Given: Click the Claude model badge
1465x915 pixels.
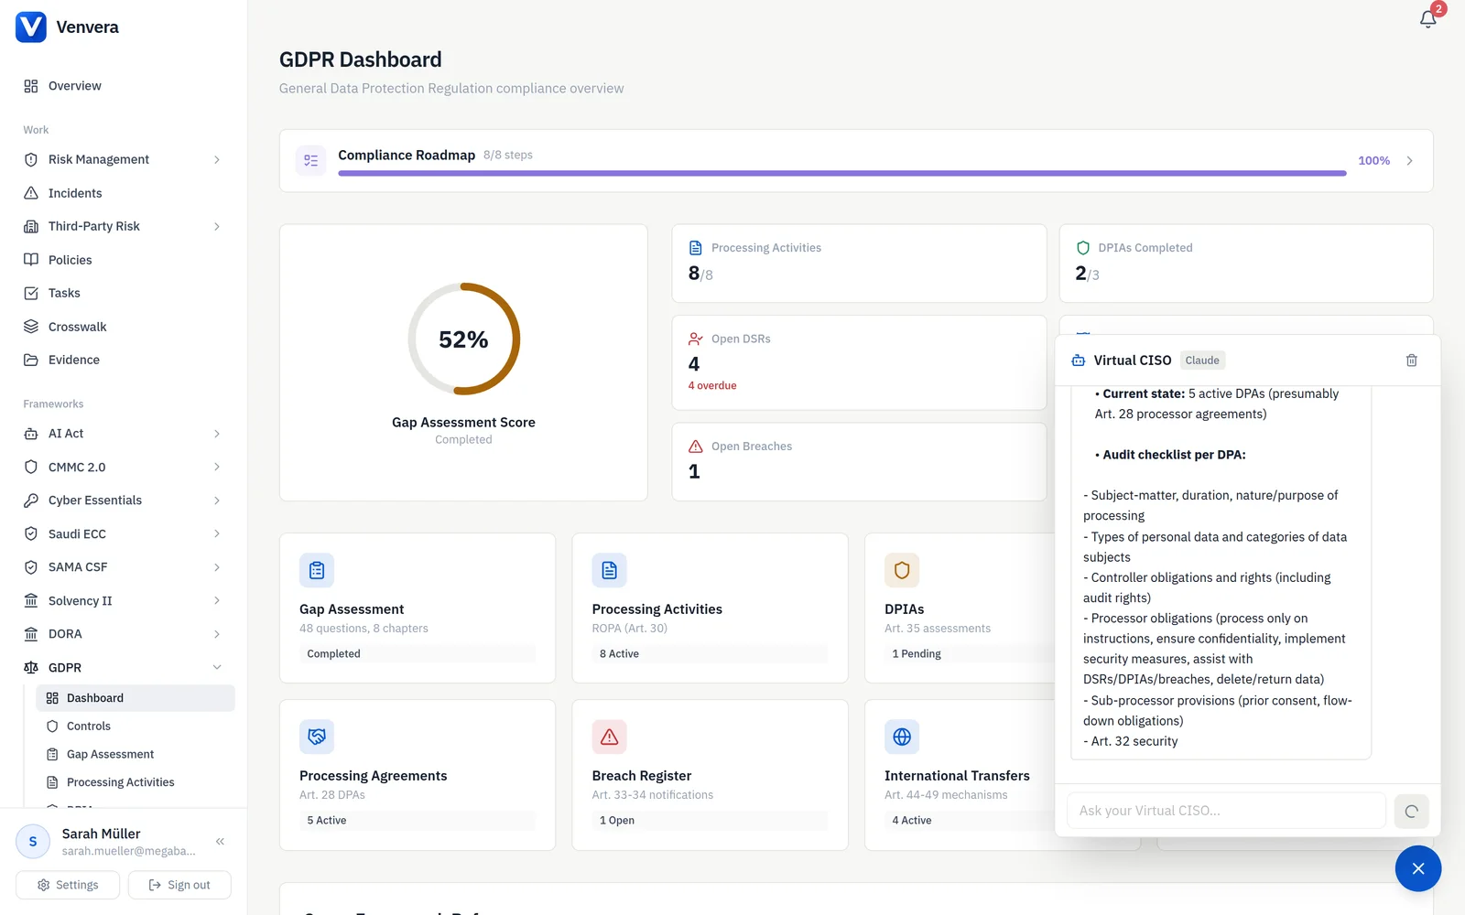Looking at the screenshot, I should [1202, 361].
